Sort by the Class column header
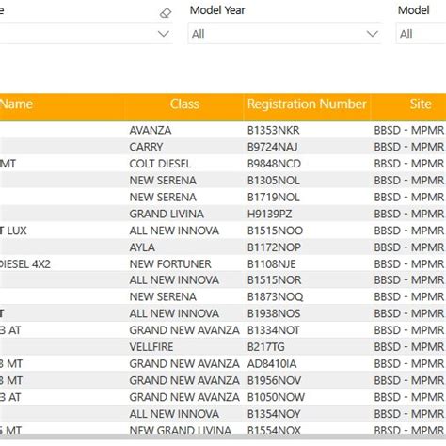The image size is (446, 446). point(184,104)
